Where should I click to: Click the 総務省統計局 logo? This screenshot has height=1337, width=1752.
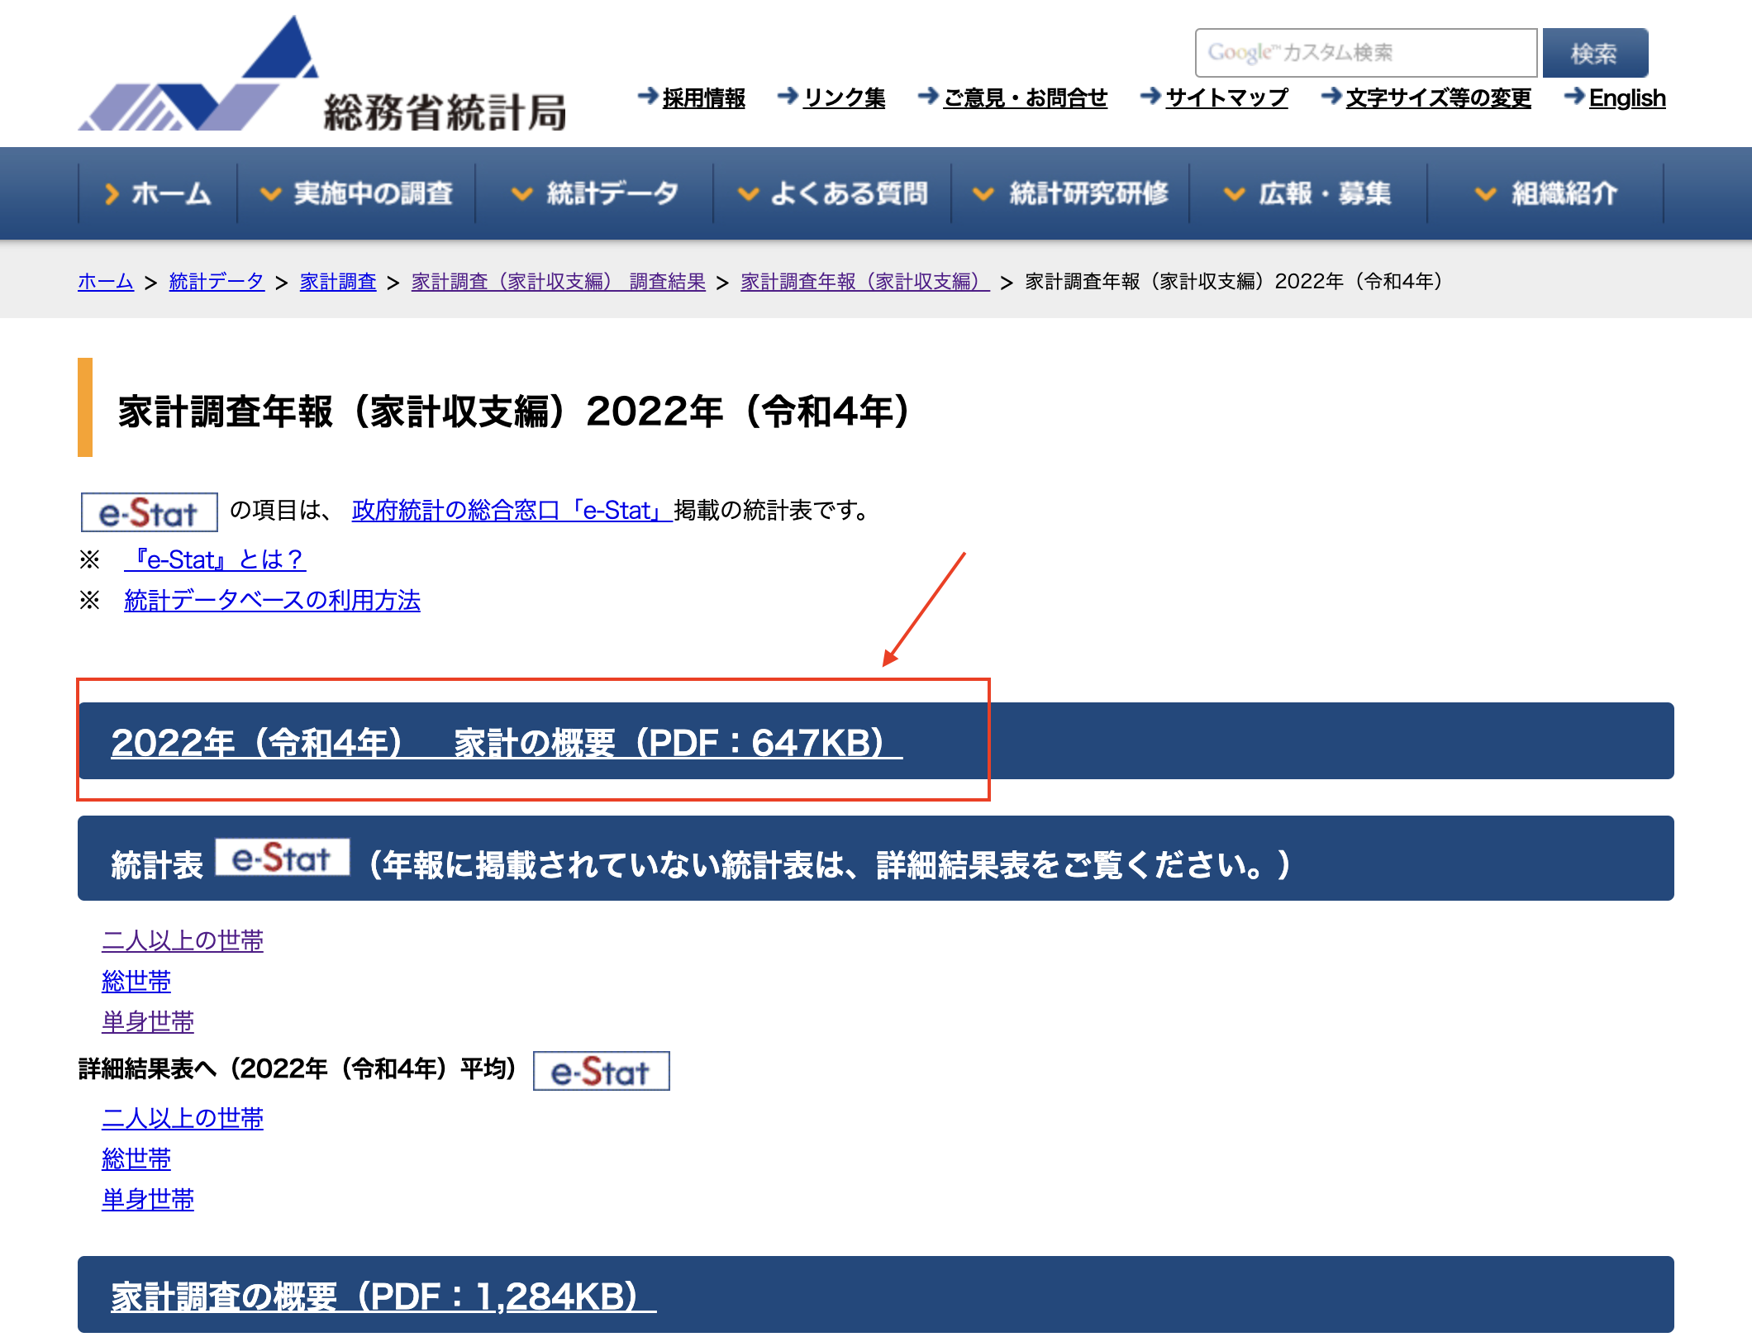click(x=322, y=74)
